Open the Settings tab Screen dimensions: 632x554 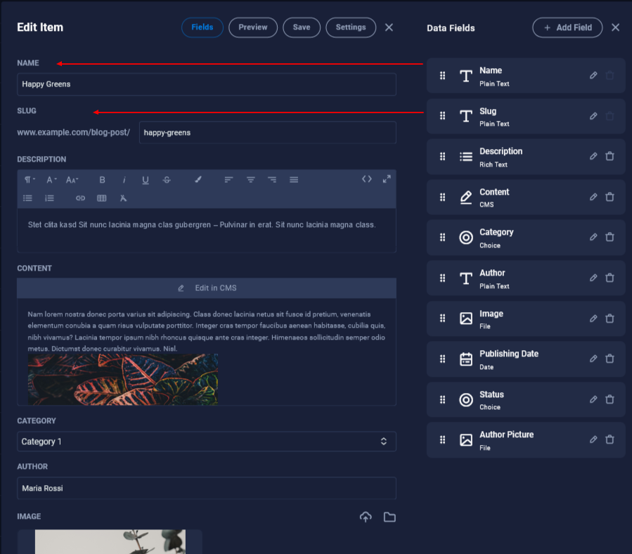coord(351,27)
